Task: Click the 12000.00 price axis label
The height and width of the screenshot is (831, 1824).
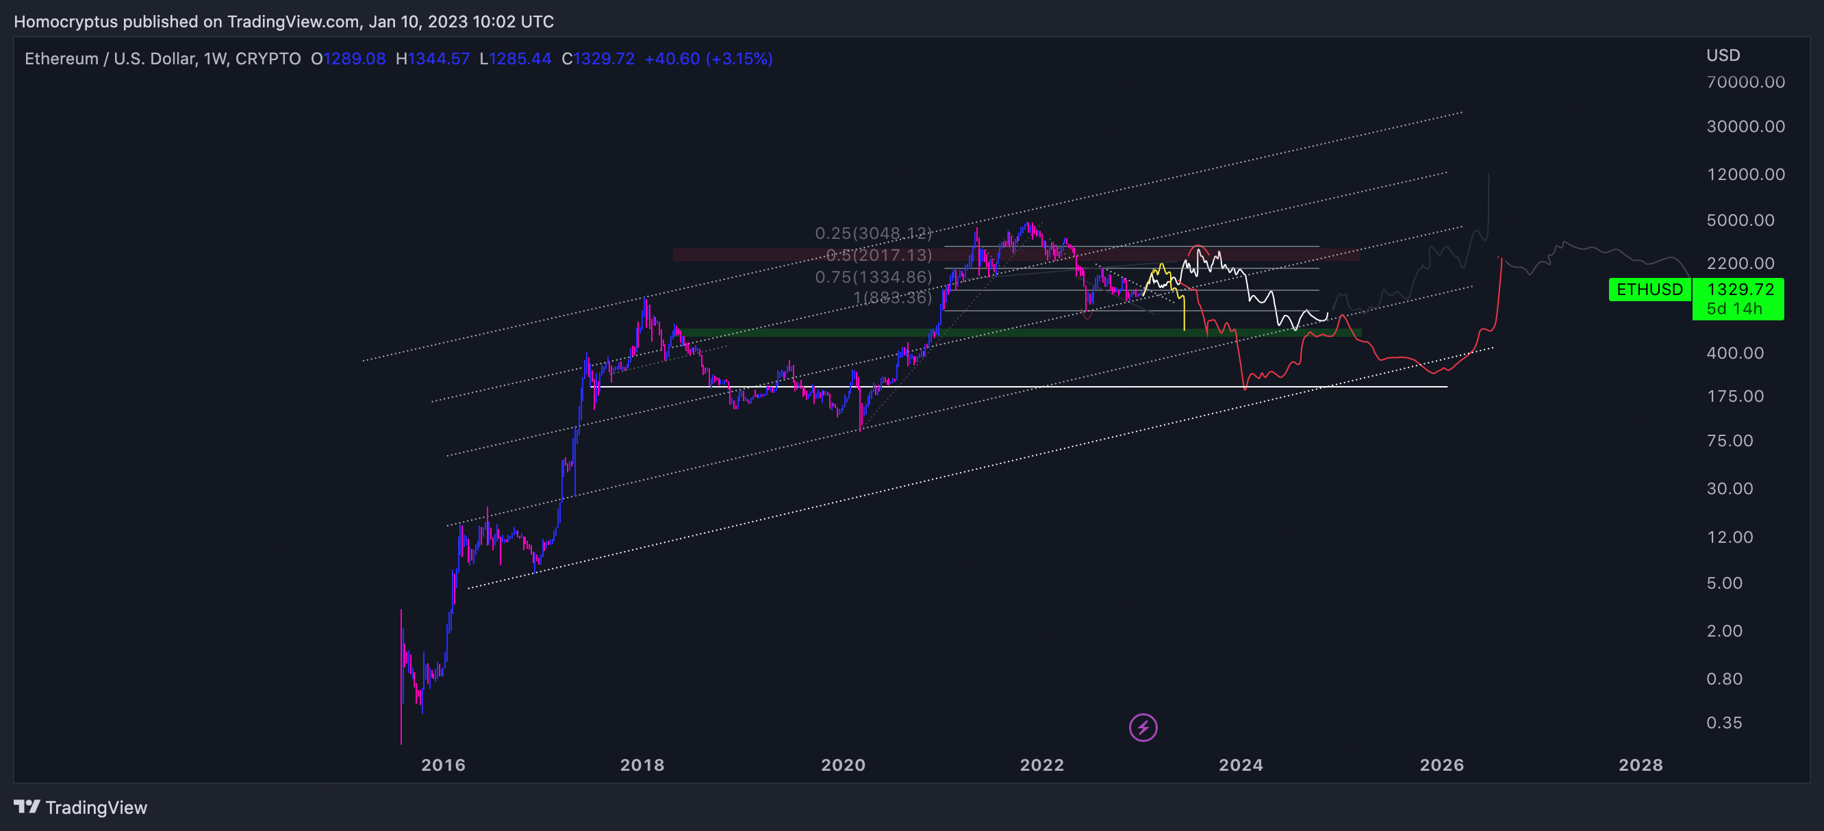Action: 1745,174
